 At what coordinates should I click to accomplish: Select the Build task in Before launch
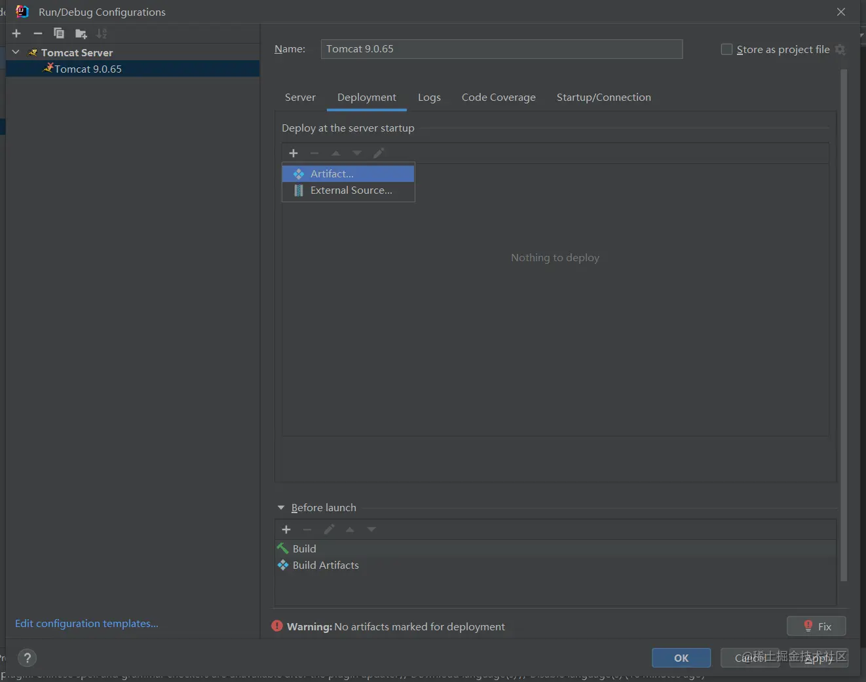tap(555, 548)
